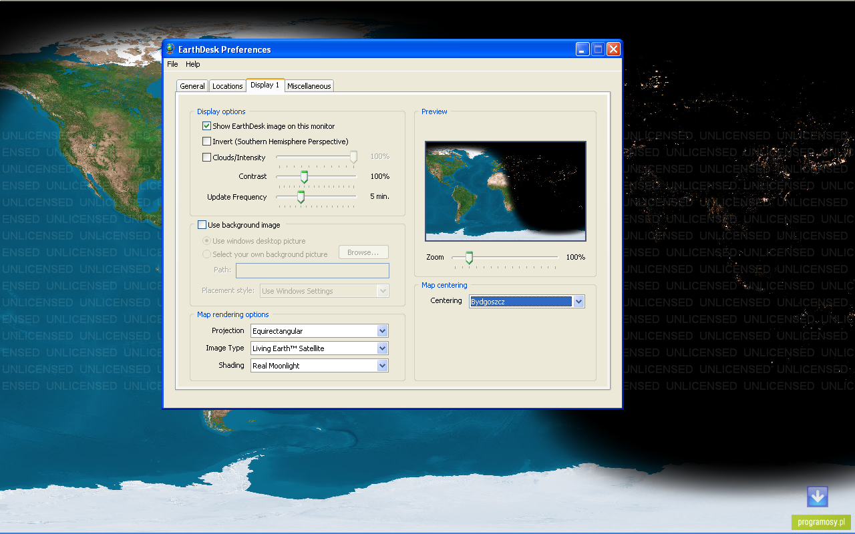Image resolution: width=855 pixels, height=534 pixels.
Task: Click the Contrast slider thumb
Action: (304, 176)
